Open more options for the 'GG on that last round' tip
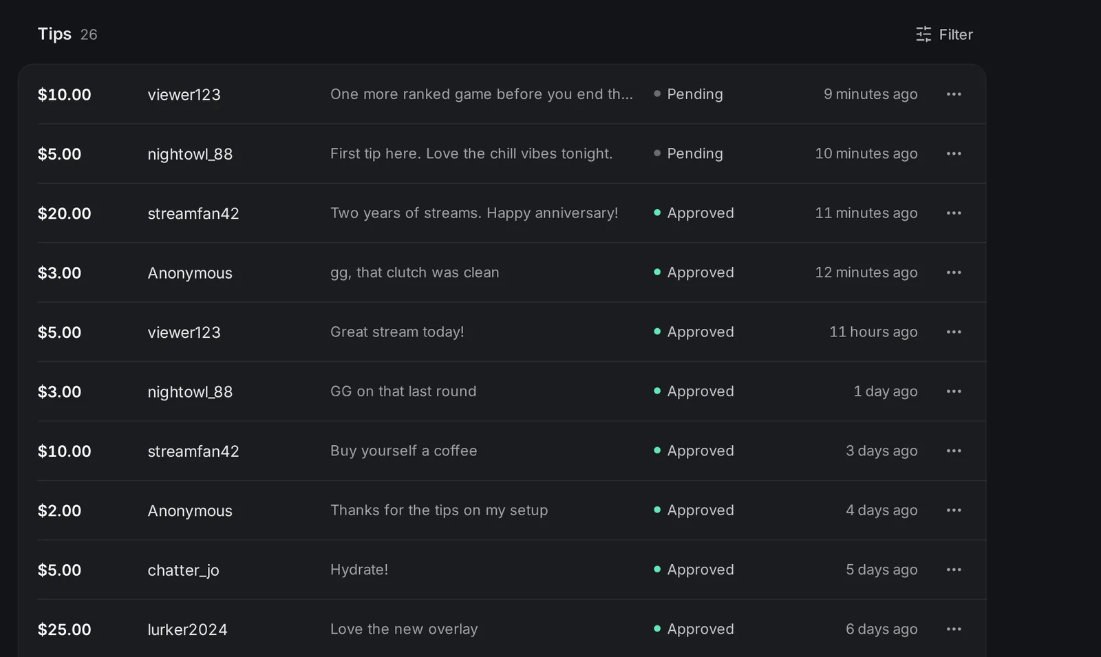This screenshot has height=657, width=1101. [x=954, y=391]
